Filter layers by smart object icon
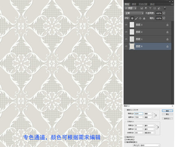The image size is (175, 147). click(159, 8)
